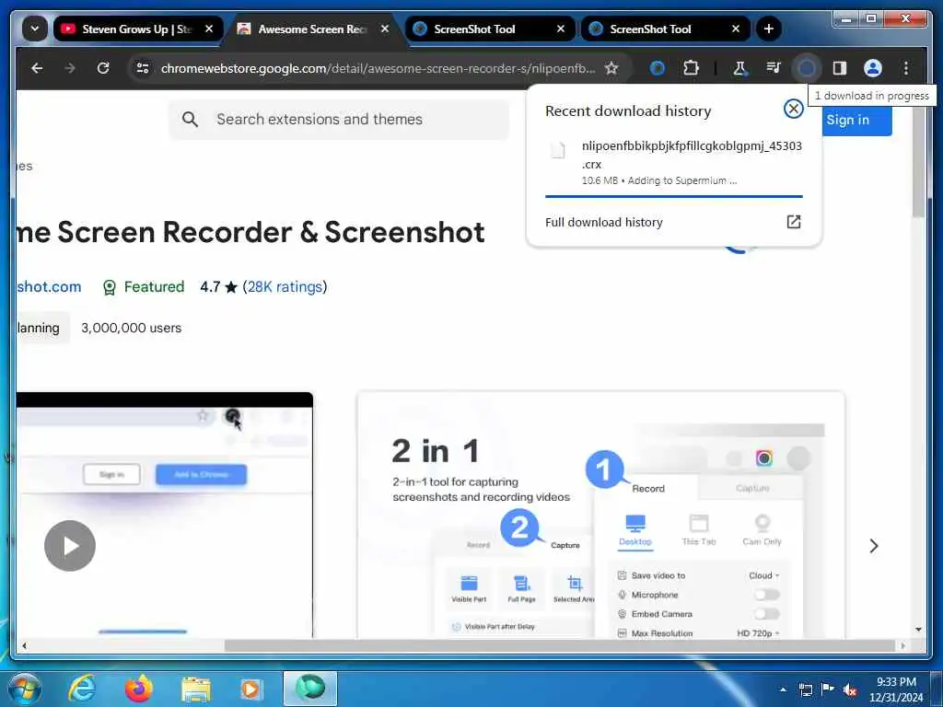This screenshot has height=707, width=943.
Task: Click the 4.7 star rating text
Action: (218, 287)
